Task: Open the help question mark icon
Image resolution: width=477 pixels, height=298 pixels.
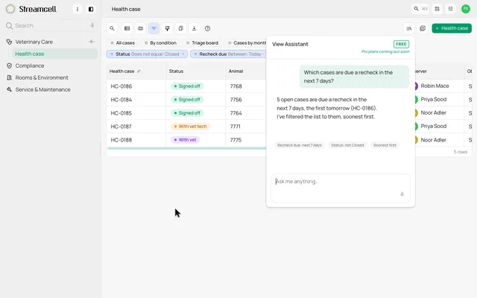Action: click(207, 28)
